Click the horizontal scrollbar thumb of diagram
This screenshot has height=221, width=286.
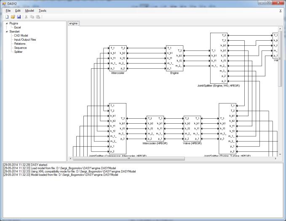pyautogui.click(x=129, y=159)
